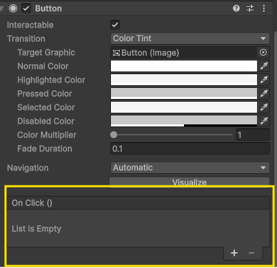Open Button component help reference
Image resolution: width=277 pixels, height=268 pixels.
click(x=236, y=8)
